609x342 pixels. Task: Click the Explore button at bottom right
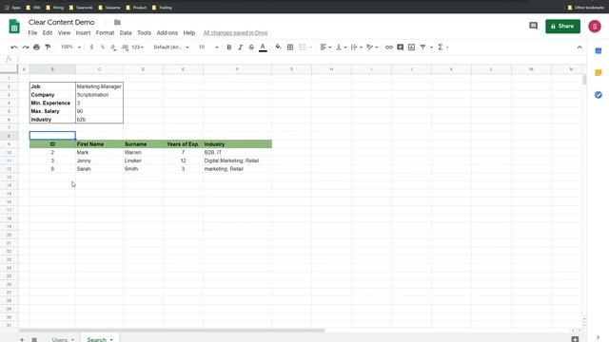(x=575, y=339)
